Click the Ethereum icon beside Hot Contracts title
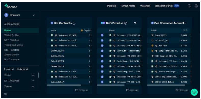Viewport: 201px width, 99px height. coord(52,23)
